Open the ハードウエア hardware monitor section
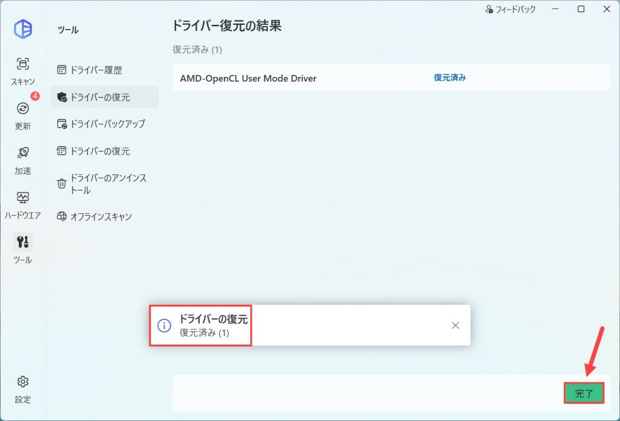Image resolution: width=620 pixels, height=421 pixels. [x=23, y=205]
